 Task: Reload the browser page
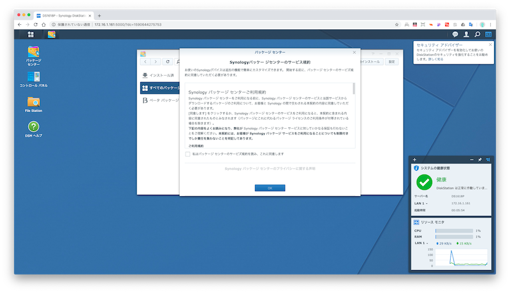point(36,24)
